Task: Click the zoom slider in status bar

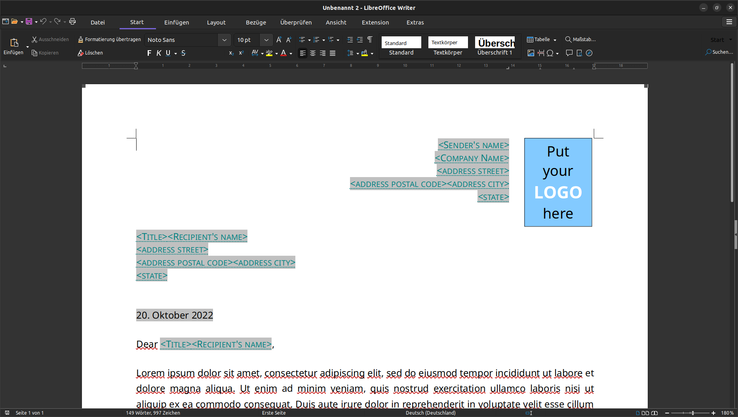Action: [x=692, y=413]
